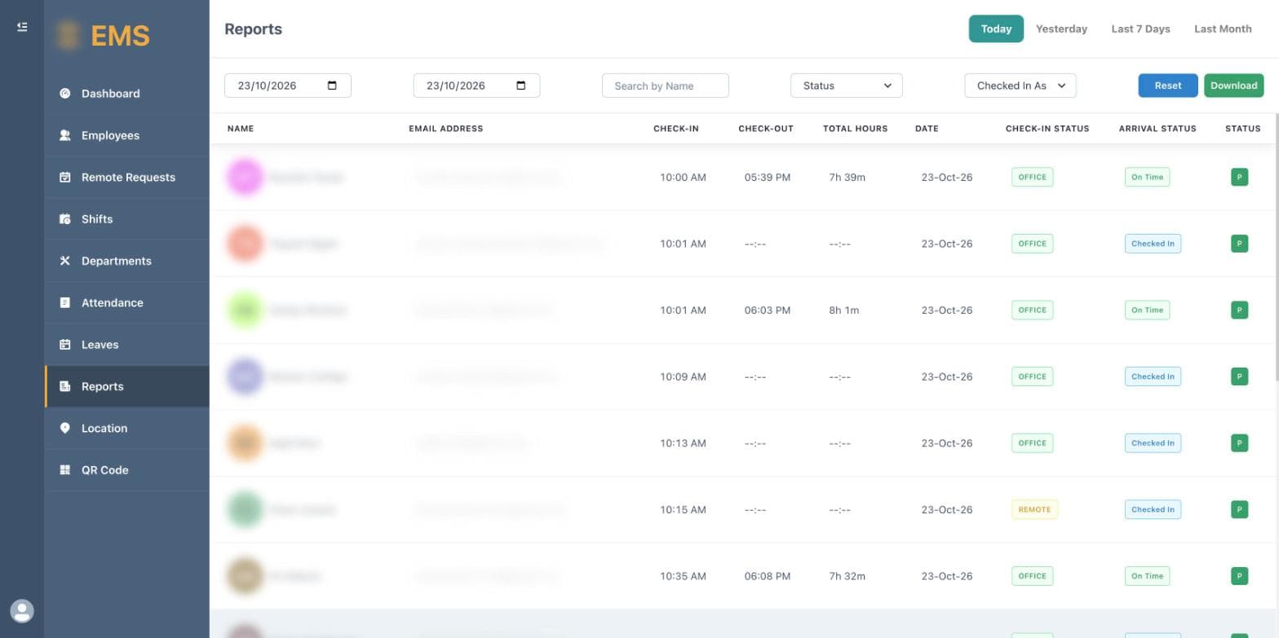Image resolution: width=1279 pixels, height=638 pixels.
Task: Click the 7h 32m total hours cell
Action: click(847, 576)
